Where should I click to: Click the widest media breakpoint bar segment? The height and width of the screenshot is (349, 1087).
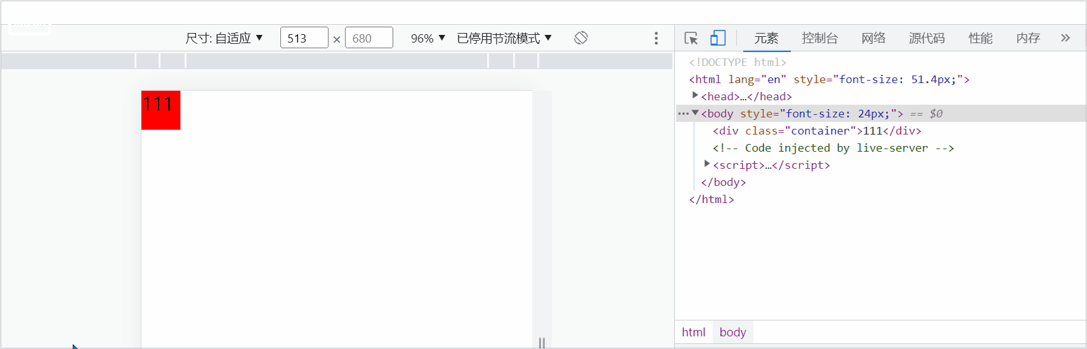pyautogui.click(x=337, y=61)
